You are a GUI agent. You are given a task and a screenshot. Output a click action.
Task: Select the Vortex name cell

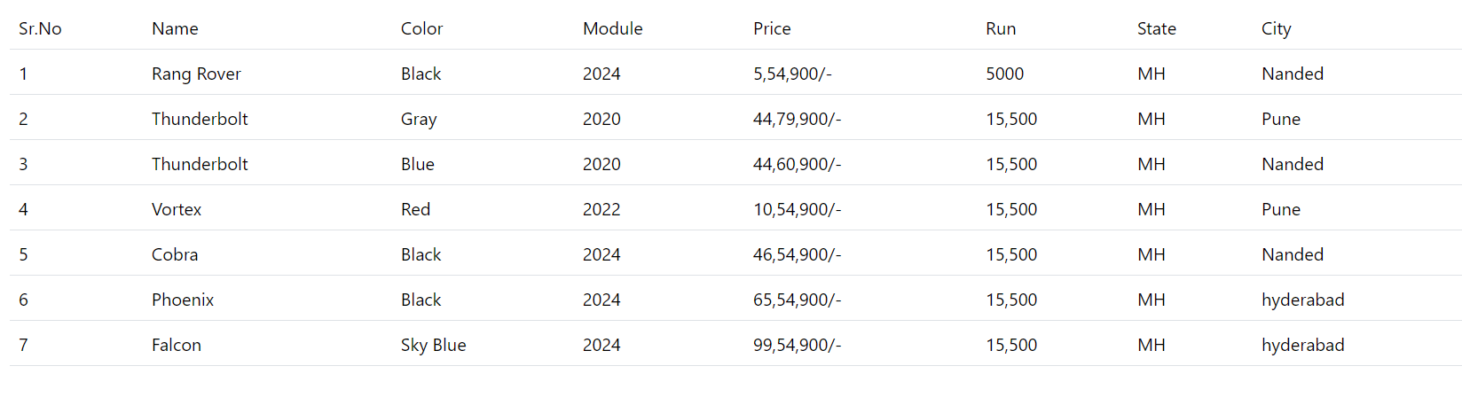pyautogui.click(x=177, y=209)
